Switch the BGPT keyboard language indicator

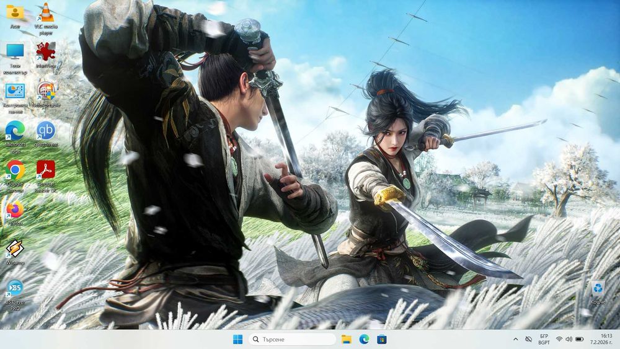coord(544,339)
